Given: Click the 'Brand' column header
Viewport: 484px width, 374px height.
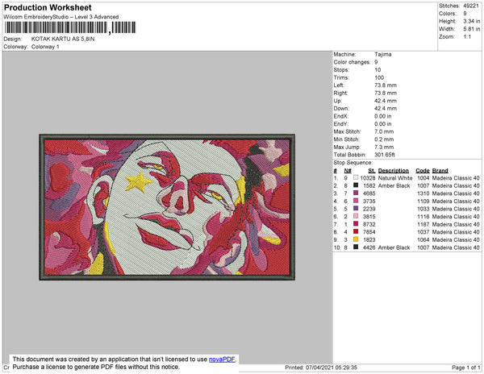Looking at the screenshot, I should [440, 171].
